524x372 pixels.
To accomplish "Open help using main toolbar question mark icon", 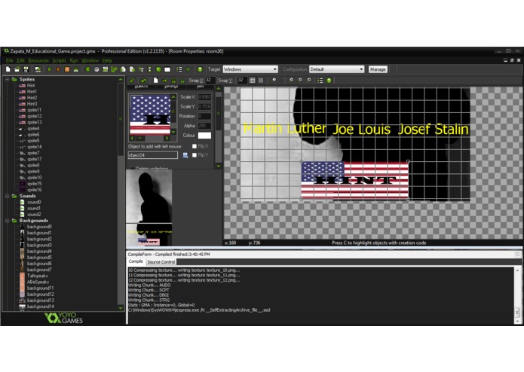I will [x=200, y=69].
